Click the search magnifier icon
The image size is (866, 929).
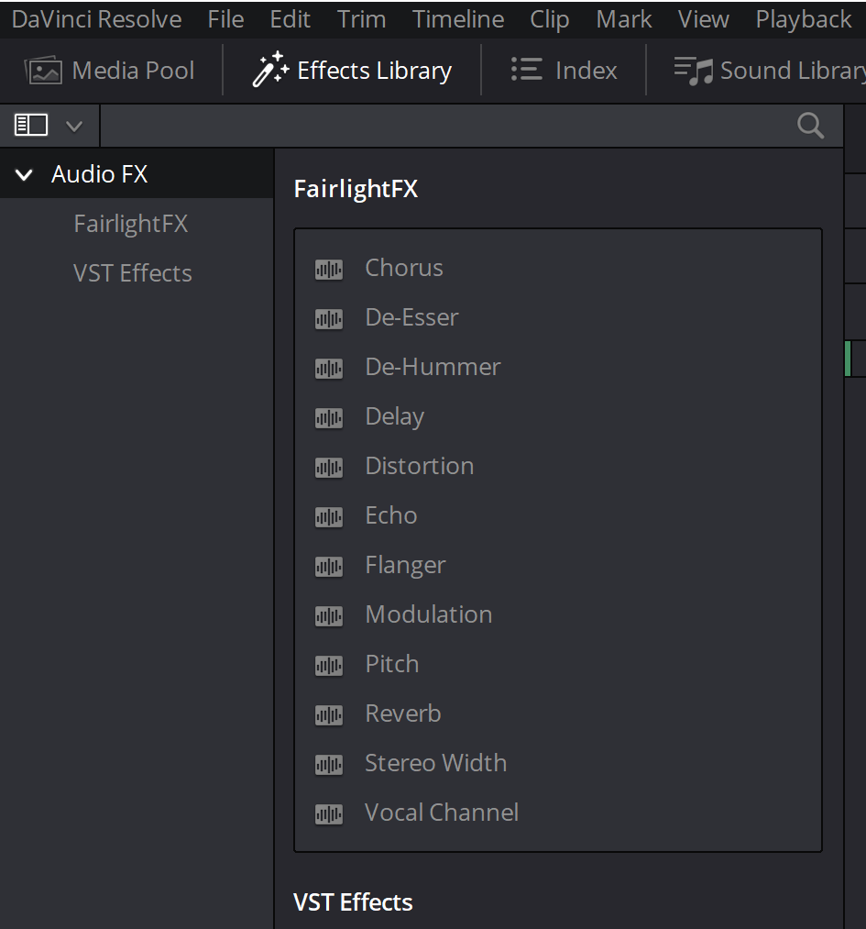pyautogui.click(x=810, y=125)
